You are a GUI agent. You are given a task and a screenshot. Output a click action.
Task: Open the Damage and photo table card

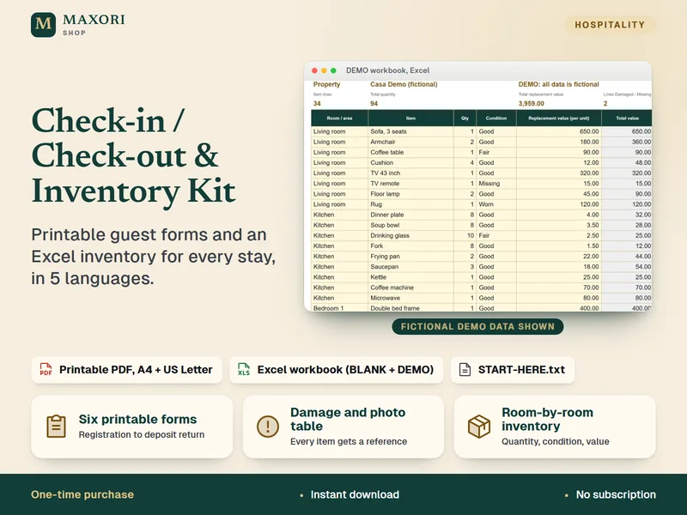343,427
